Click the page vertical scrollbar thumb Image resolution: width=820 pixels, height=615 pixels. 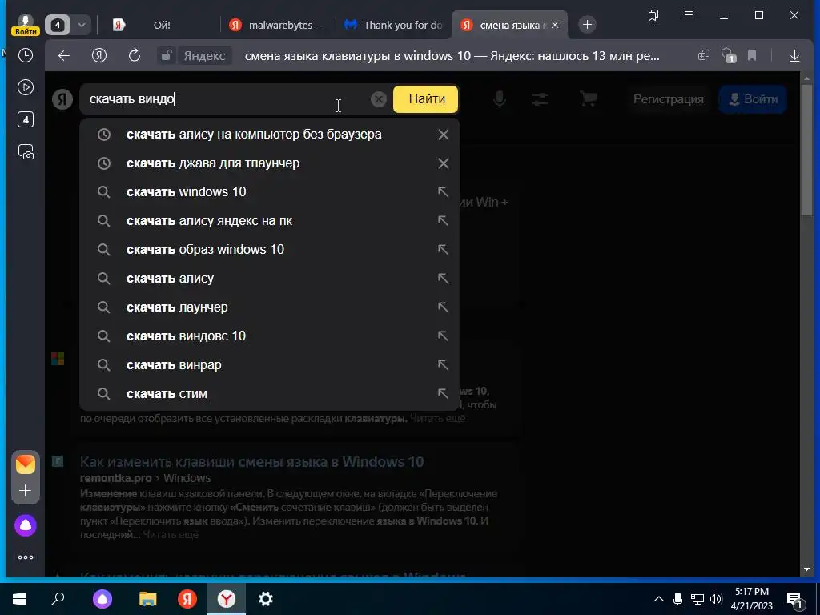pyautogui.click(x=806, y=149)
